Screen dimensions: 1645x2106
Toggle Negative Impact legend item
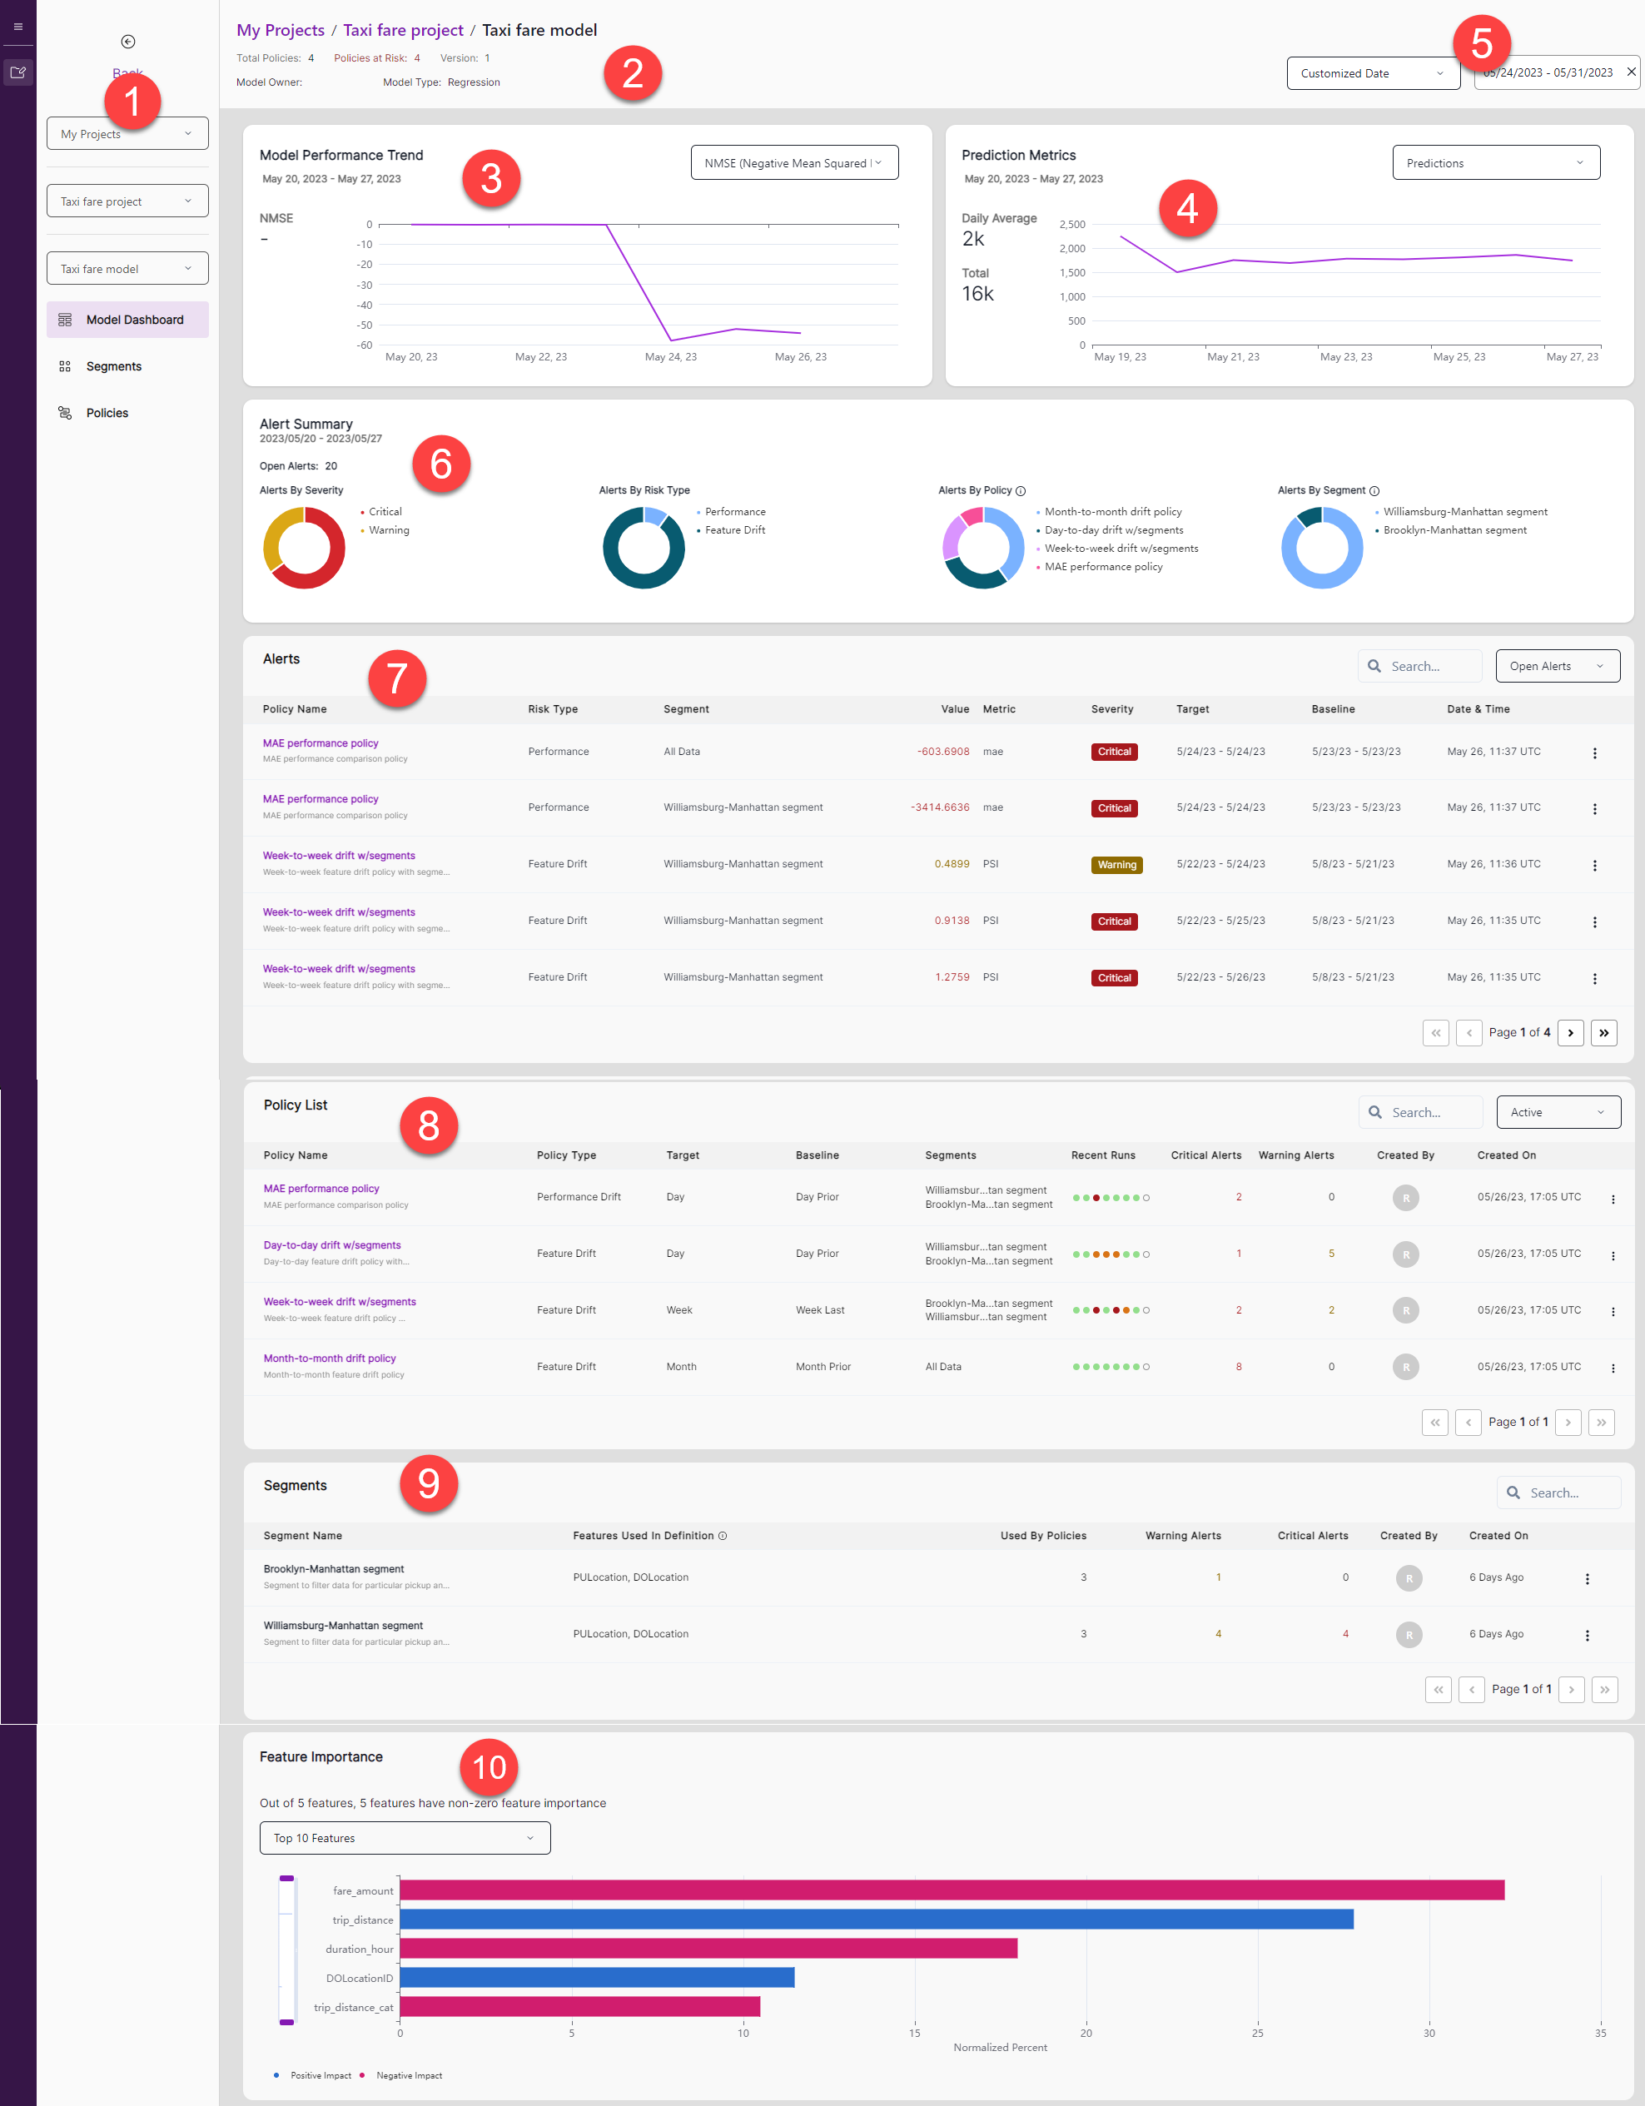[400, 2075]
